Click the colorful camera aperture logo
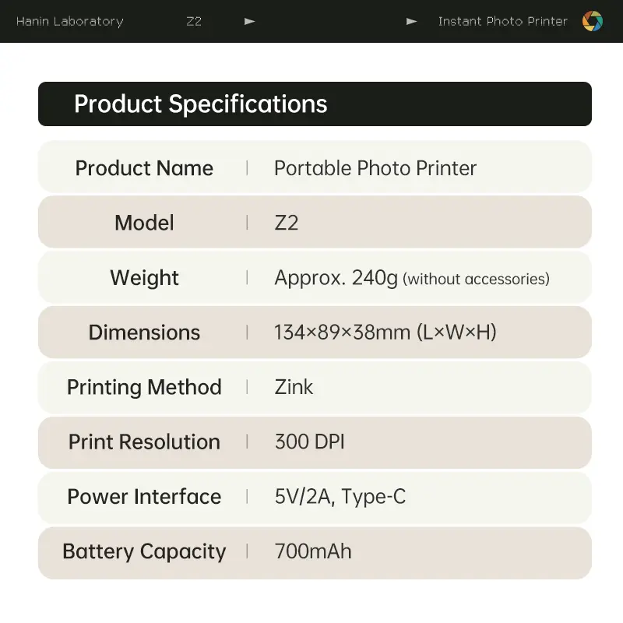The width and height of the screenshot is (623, 623). click(x=593, y=21)
